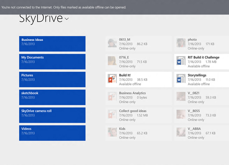229x165 pixels.
Task: Click the Business Analytics PowerPoint icon
Action: 112,96
